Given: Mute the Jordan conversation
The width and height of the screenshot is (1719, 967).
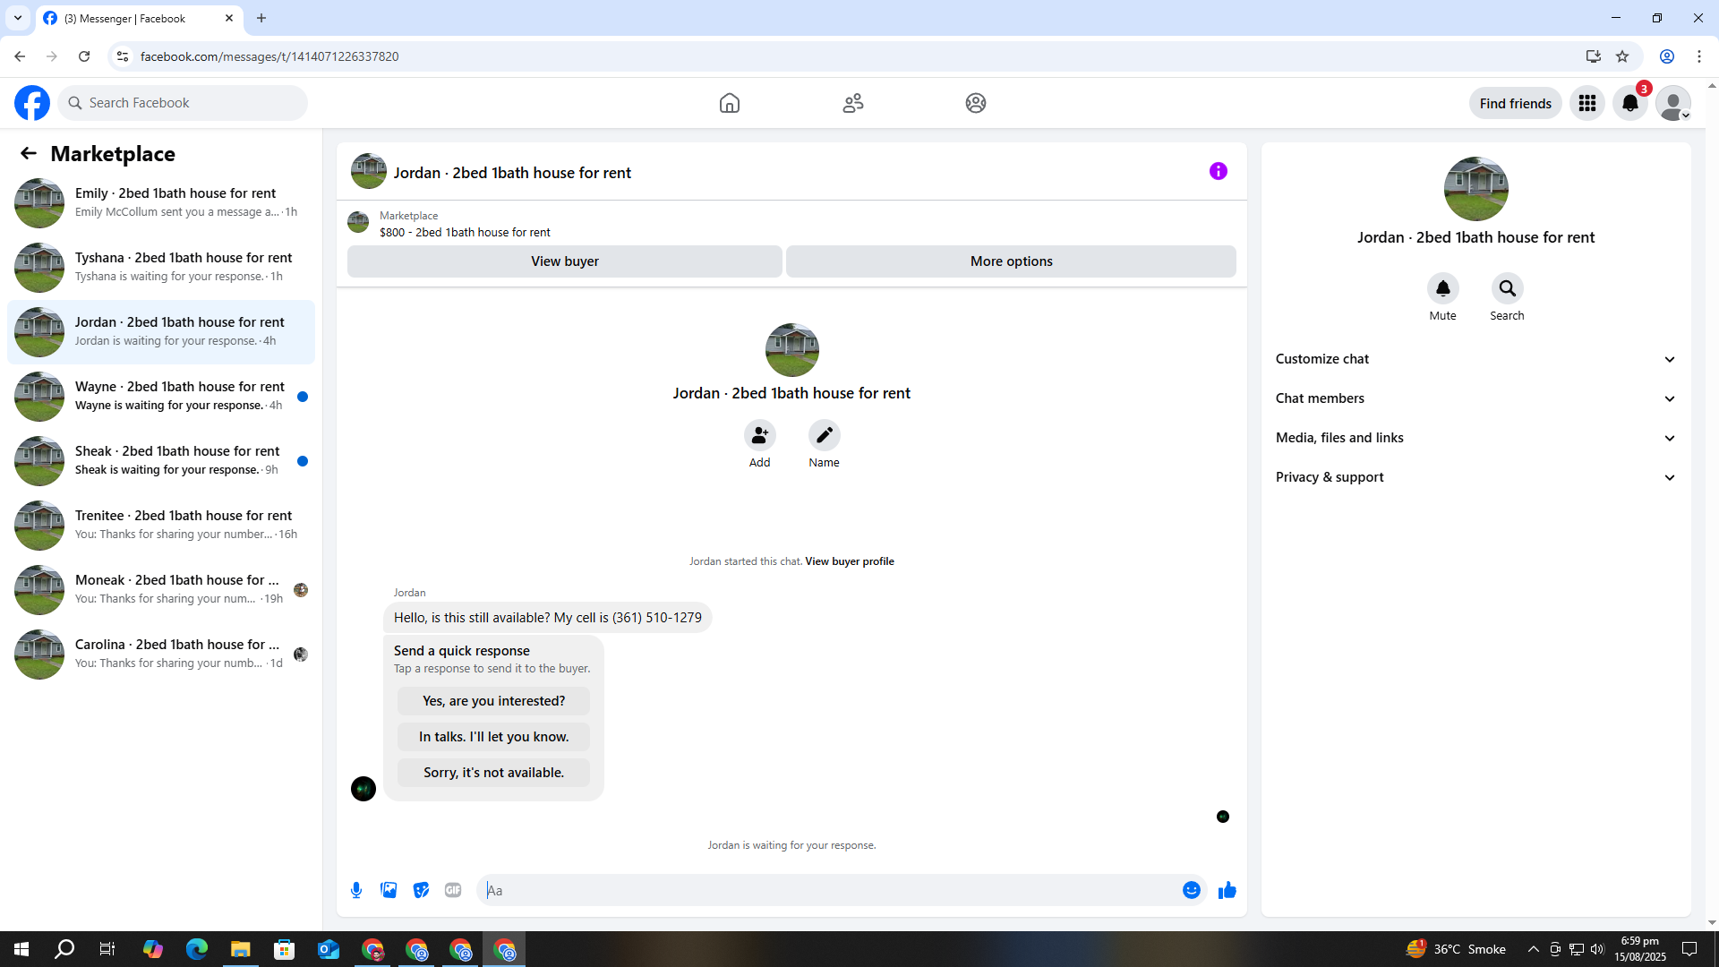Looking at the screenshot, I should pyautogui.click(x=1442, y=288).
